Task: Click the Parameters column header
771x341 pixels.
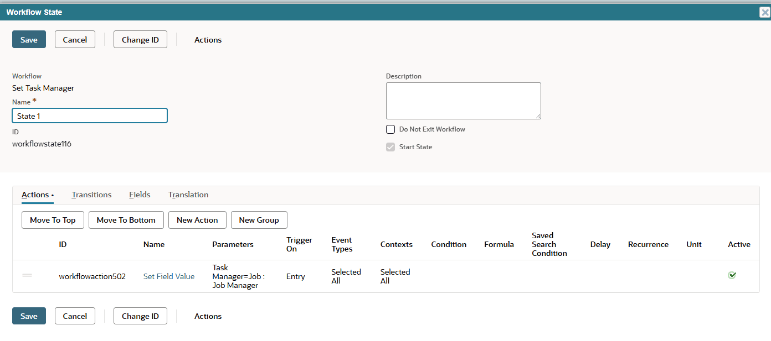Action: pyautogui.click(x=233, y=244)
